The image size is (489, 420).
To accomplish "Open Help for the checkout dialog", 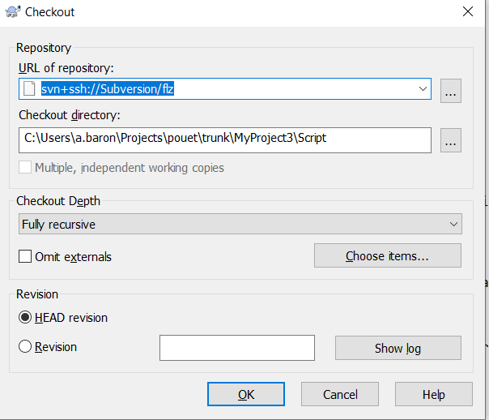I will pyautogui.click(x=434, y=394).
